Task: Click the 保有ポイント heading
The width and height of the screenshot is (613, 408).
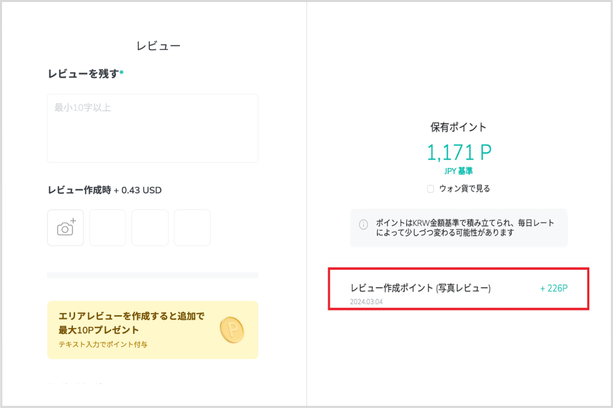Action: (x=458, y=127)
